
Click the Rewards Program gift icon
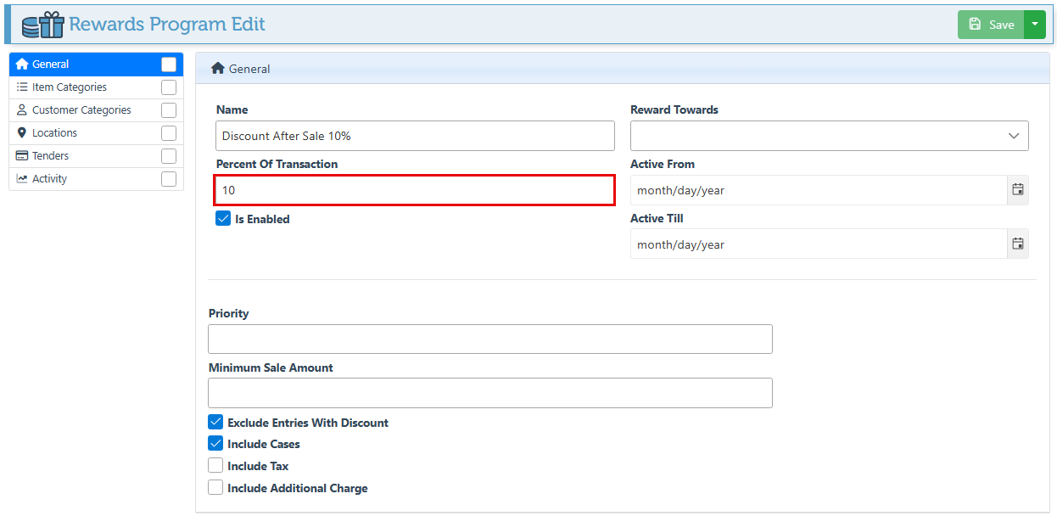click(43, 25)
